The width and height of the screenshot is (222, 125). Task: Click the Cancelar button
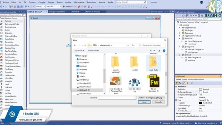pos(159,102)
